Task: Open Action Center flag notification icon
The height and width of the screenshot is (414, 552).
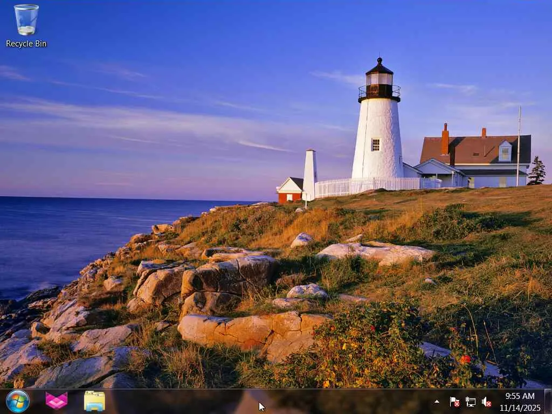Action: click(x=454, y=402)
